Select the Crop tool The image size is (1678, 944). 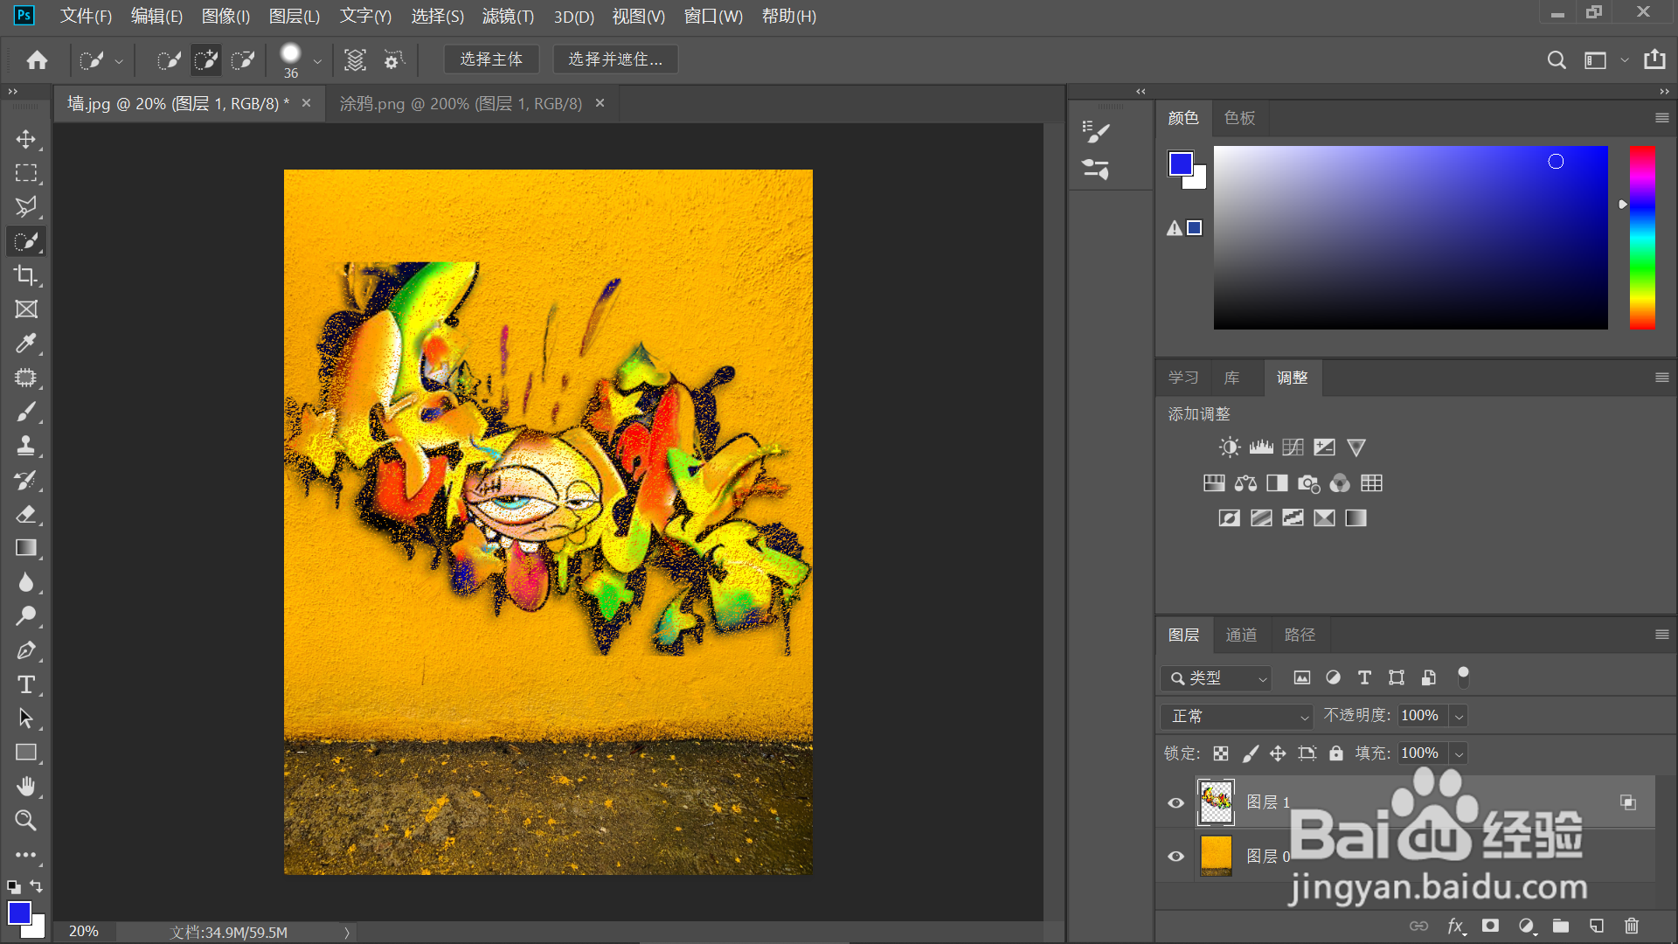tap(25, 275)
